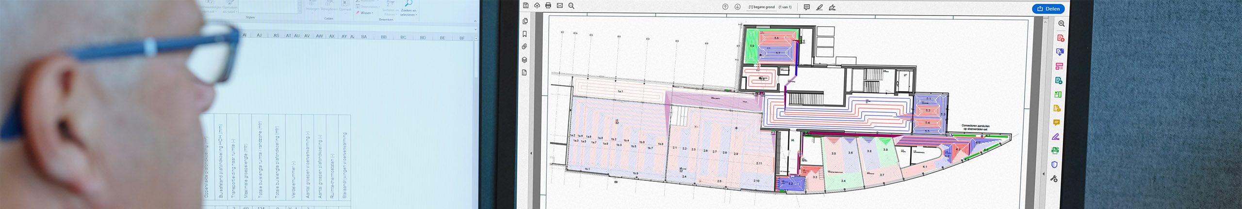
Task: Open the search tool at top of right pane
Action: click(x=1062, y=24)
